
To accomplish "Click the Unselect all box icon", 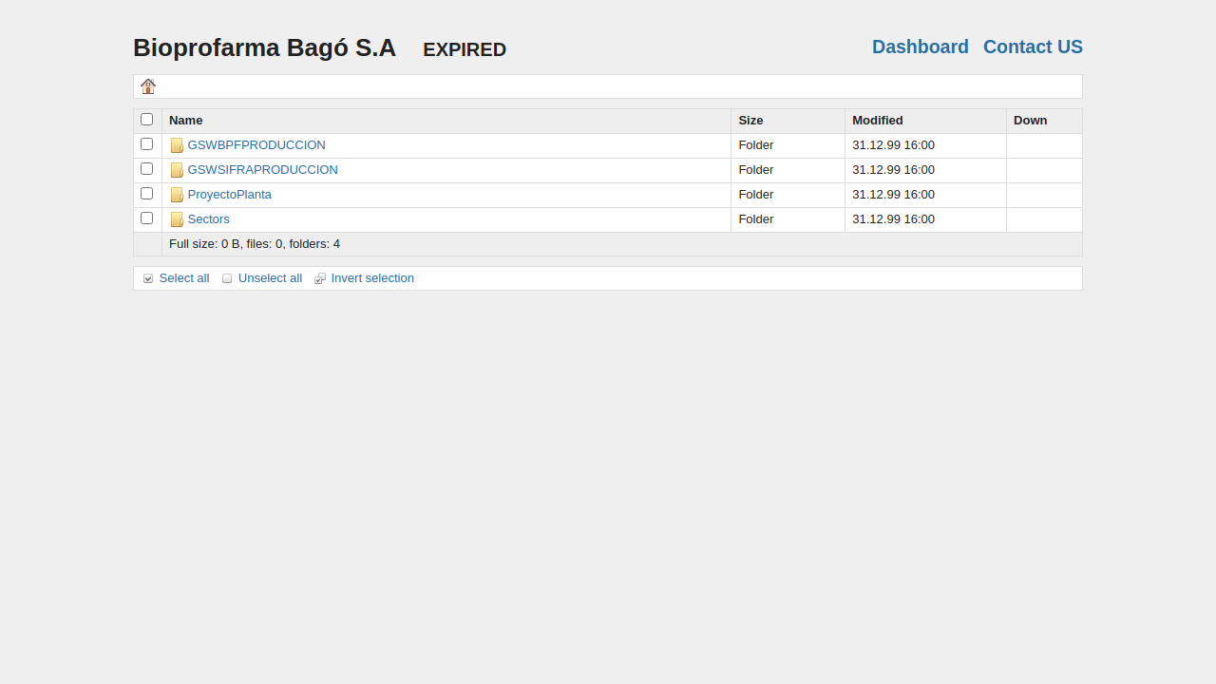I will (227, 278).
